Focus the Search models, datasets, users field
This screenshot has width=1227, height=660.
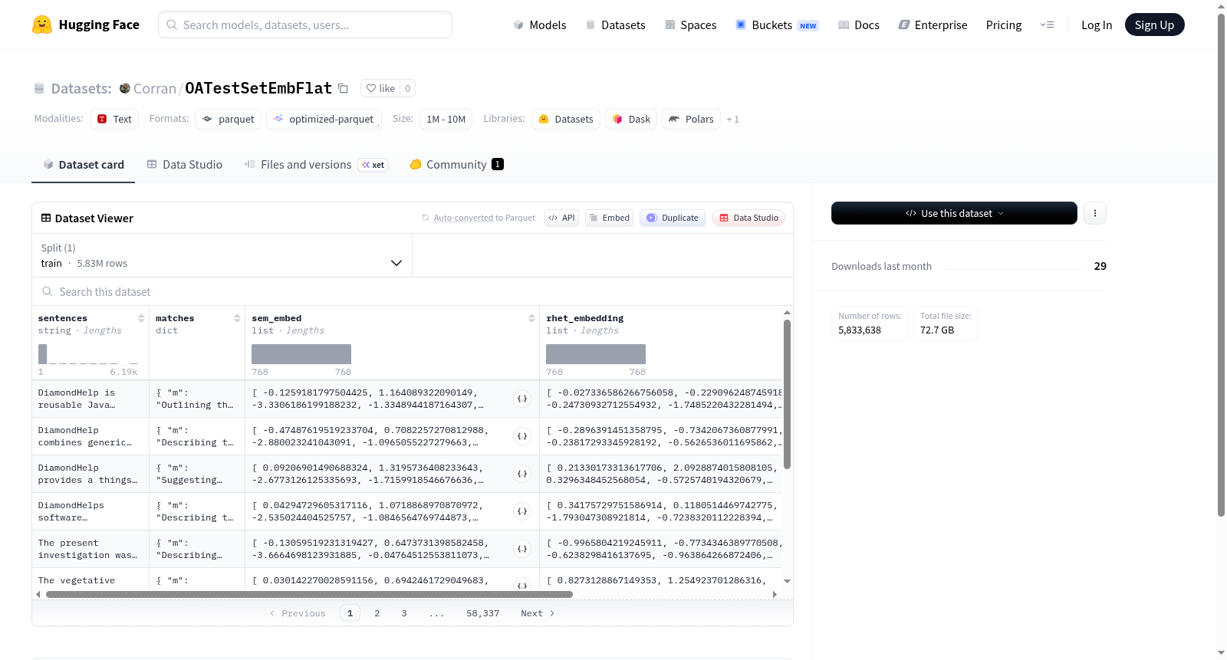305,25
